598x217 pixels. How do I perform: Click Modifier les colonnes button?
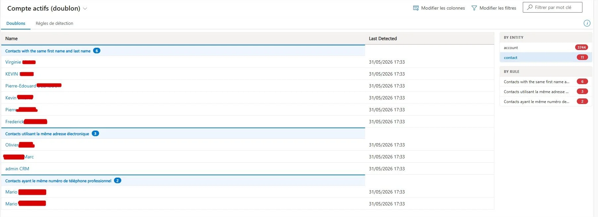click(x=439, y=8)
